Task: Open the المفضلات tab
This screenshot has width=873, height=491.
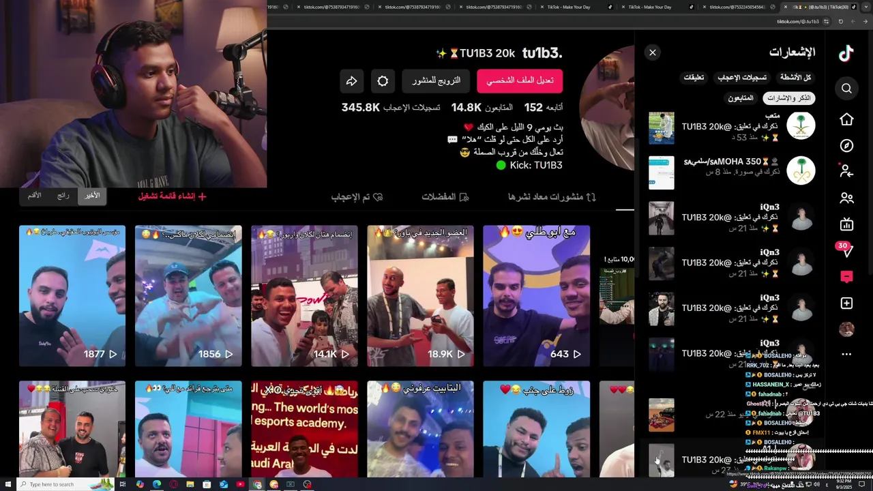Action: click(x=445, y=196)
